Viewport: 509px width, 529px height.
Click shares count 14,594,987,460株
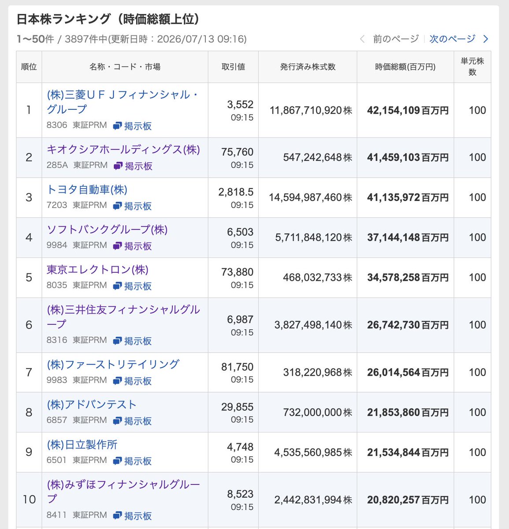pos(311,197)
